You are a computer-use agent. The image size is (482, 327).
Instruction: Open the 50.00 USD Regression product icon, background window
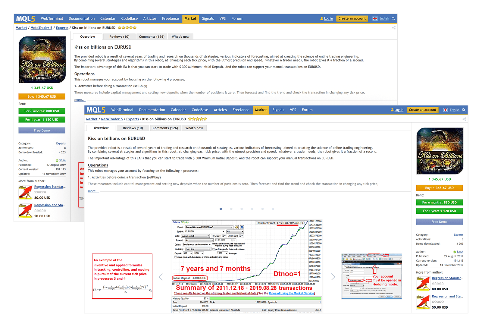[x=25, y=211]
